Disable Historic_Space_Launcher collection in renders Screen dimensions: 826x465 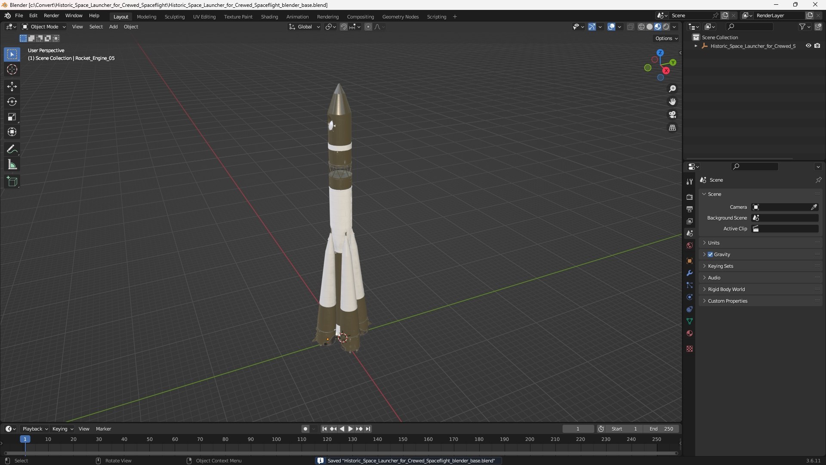click(x=817, y=46)
